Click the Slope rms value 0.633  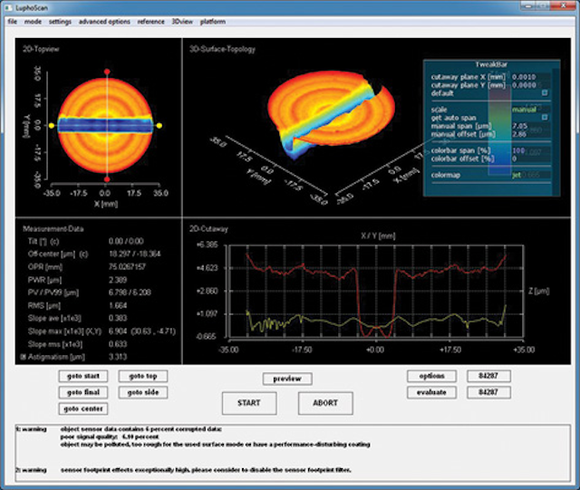(x=118, y=344)
